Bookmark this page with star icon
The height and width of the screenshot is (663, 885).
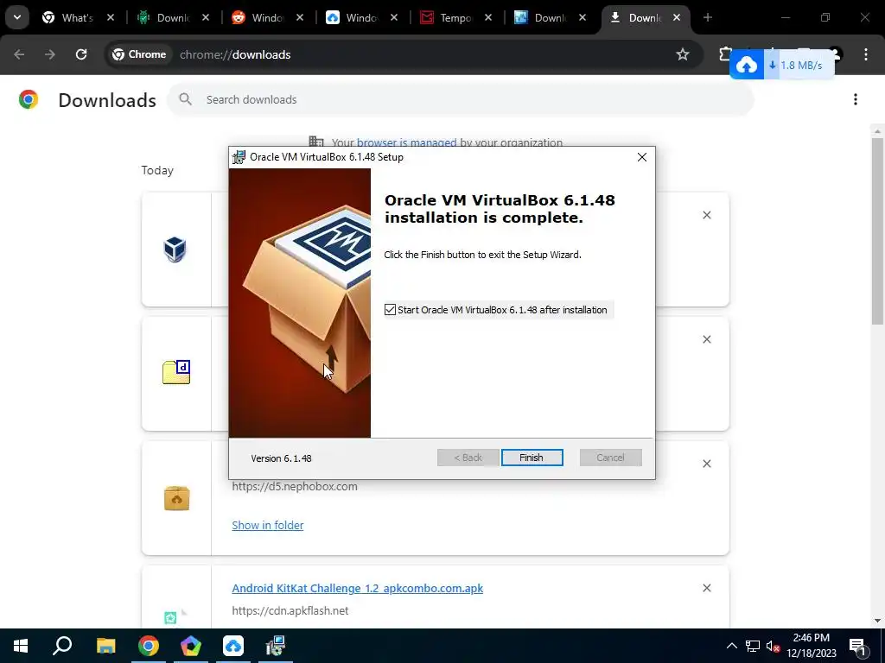(x=683, y=54)
